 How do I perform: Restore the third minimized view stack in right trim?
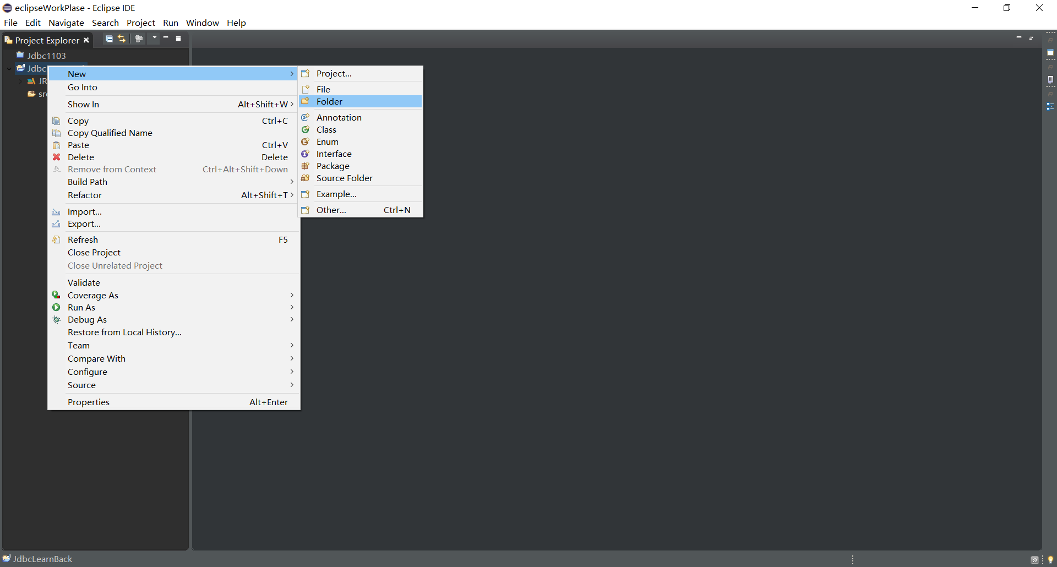click(x=1050, y=95)
